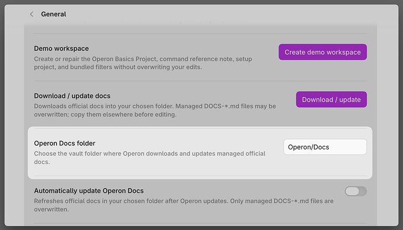
Task: Click the Automatically update Operon Docs label
Action: pyautogui.click(x=89, y=191)
